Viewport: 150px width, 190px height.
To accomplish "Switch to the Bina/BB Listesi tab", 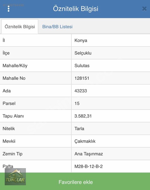I will (57, 27).
